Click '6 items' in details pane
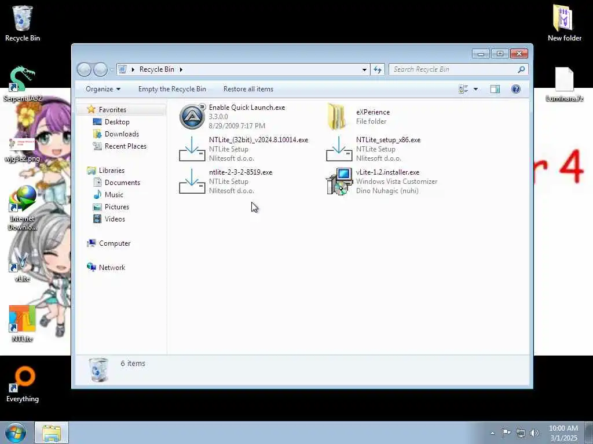This screenshot has height=444, width=593. click(133, 364)
